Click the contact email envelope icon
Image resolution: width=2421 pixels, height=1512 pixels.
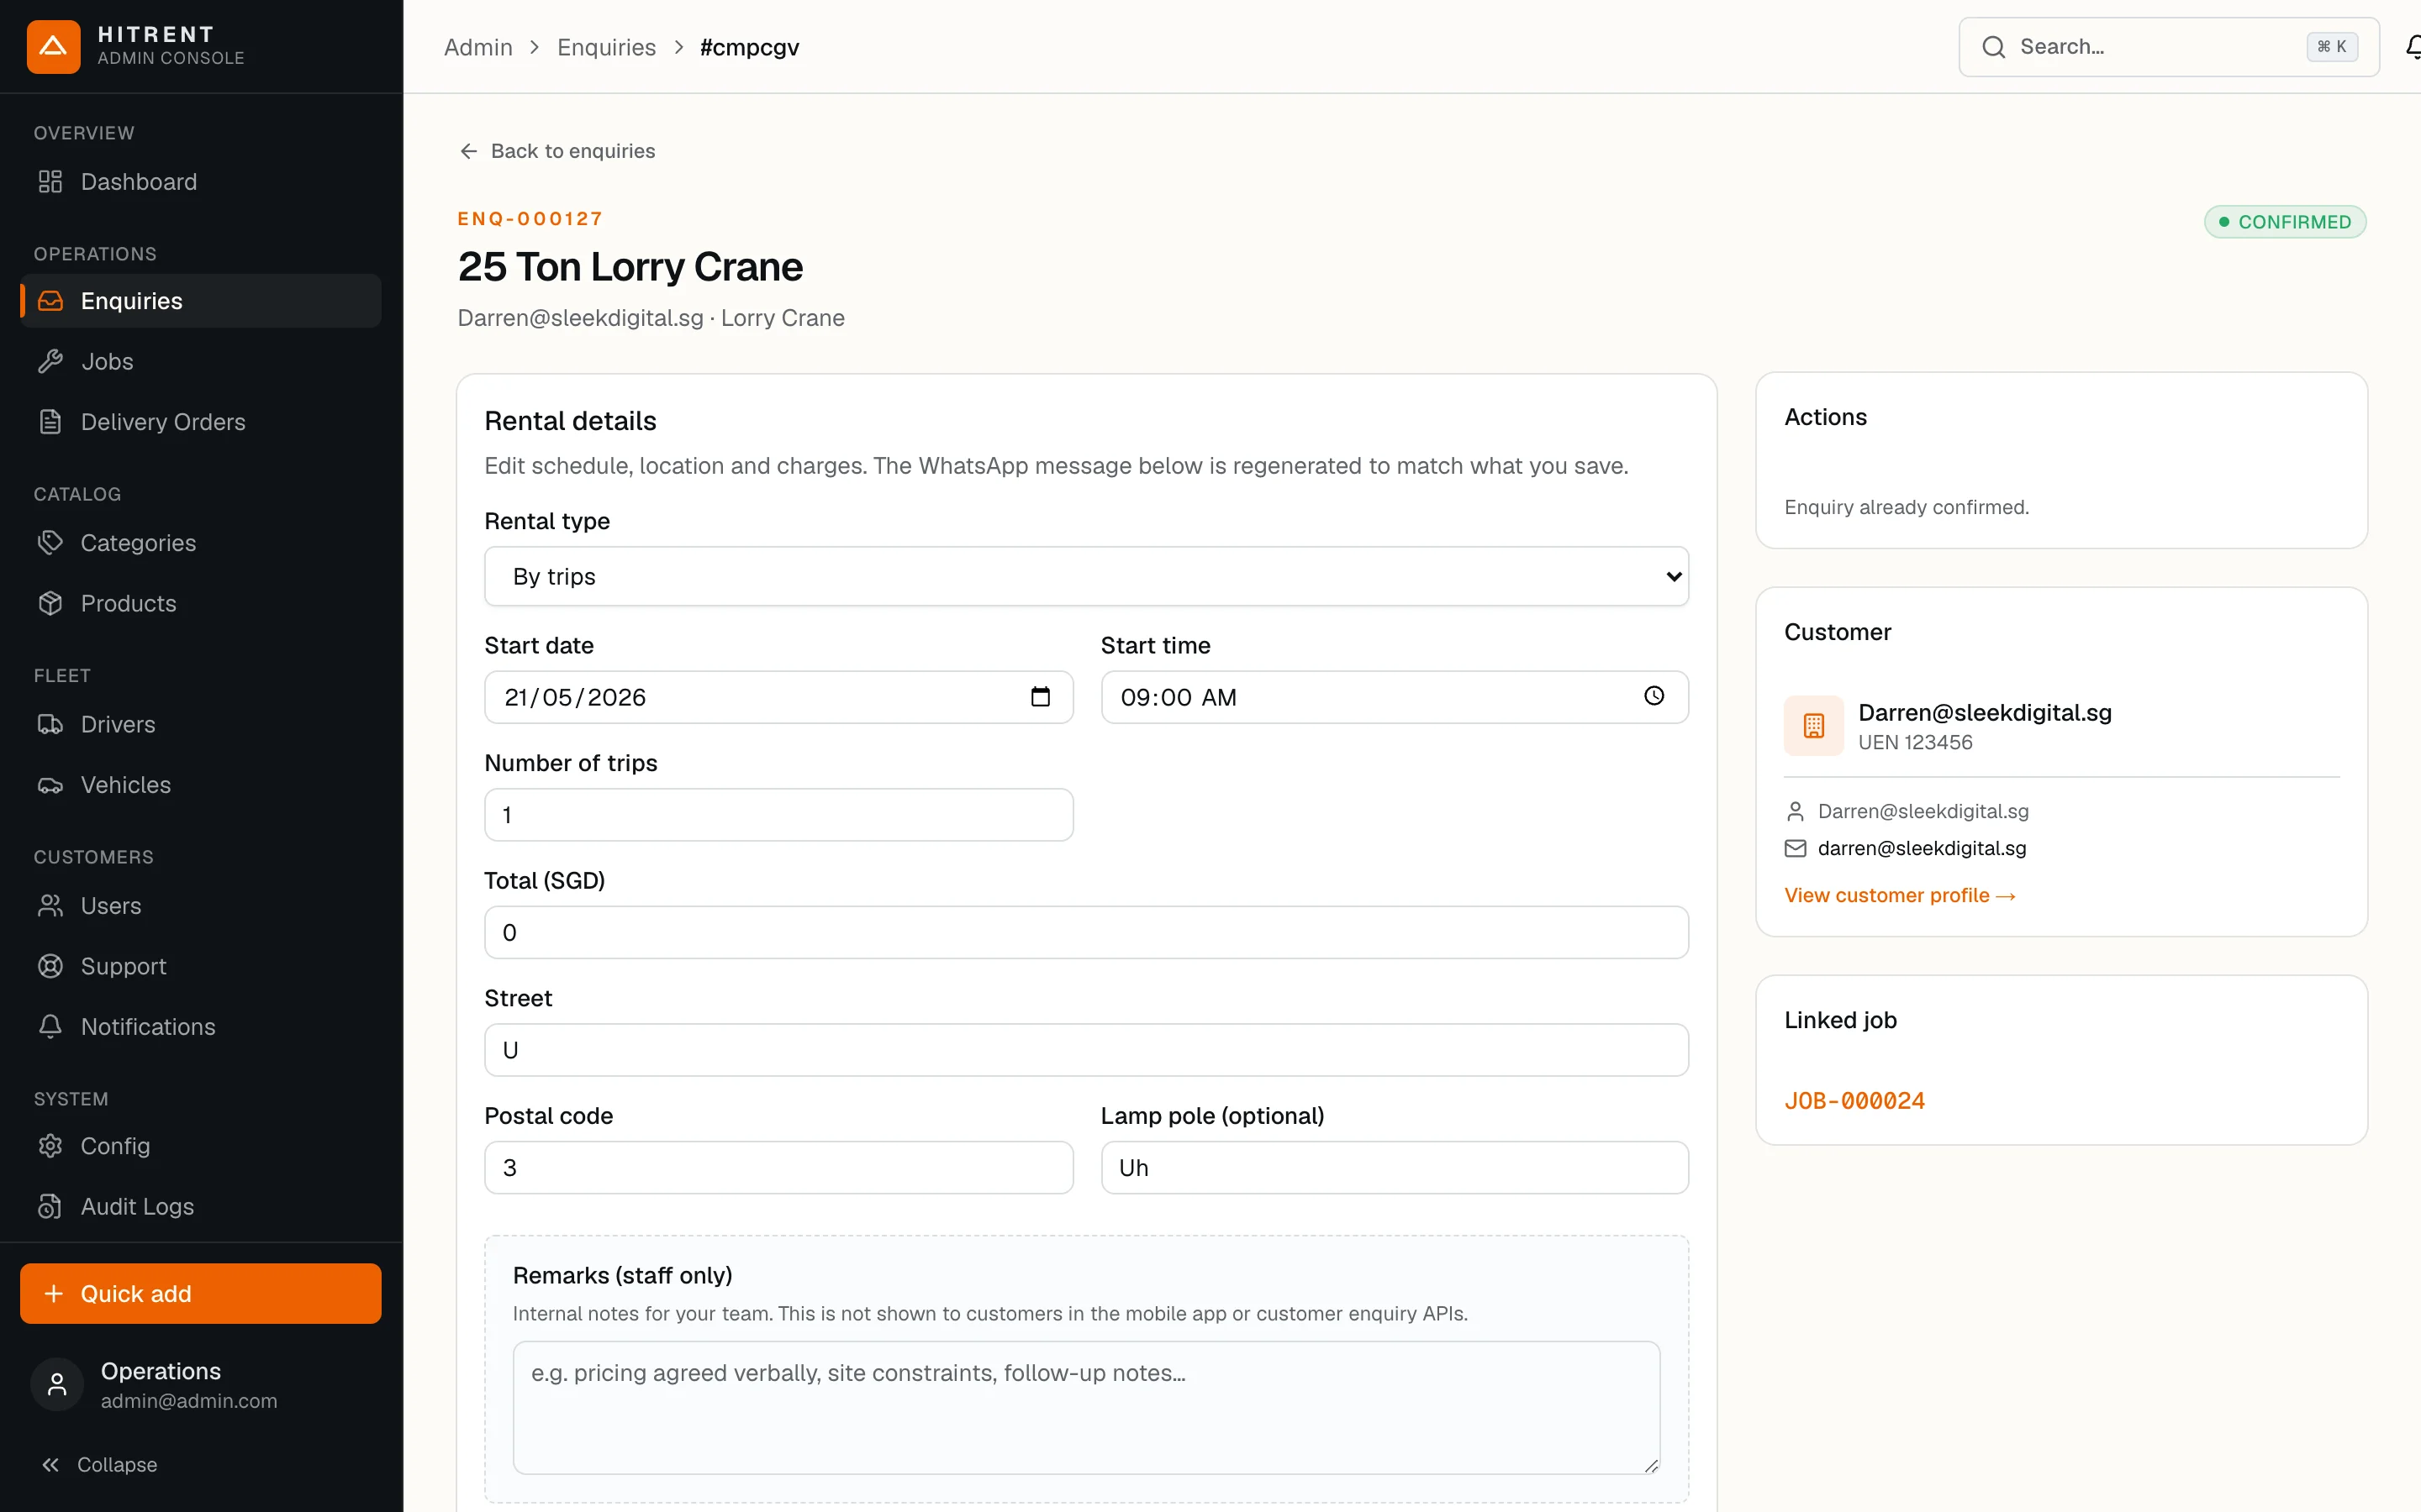tap(1796, 848)
